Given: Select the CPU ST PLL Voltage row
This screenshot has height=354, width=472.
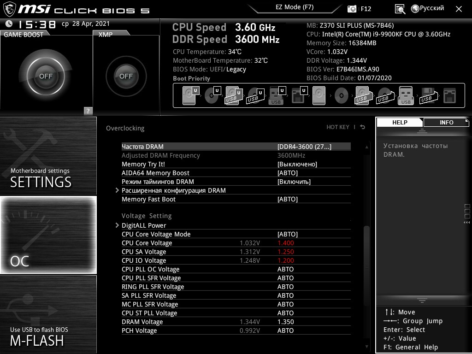Looking at the screenshot, I should coord(236,313).
